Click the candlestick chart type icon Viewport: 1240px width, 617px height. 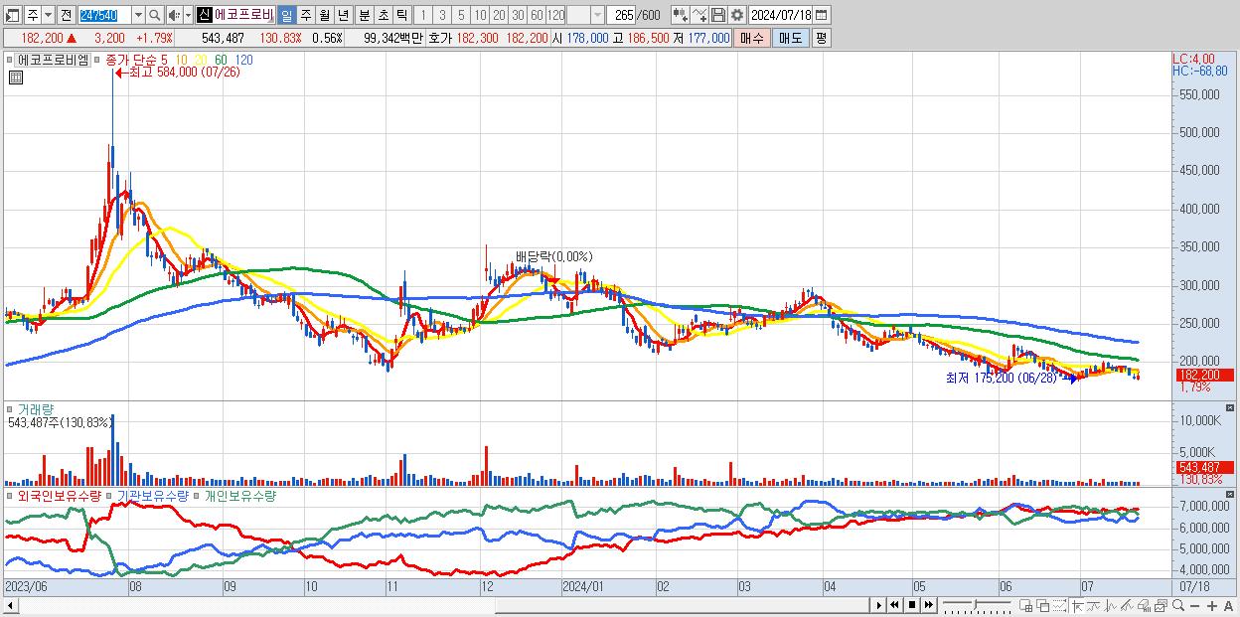click(681, 15)
